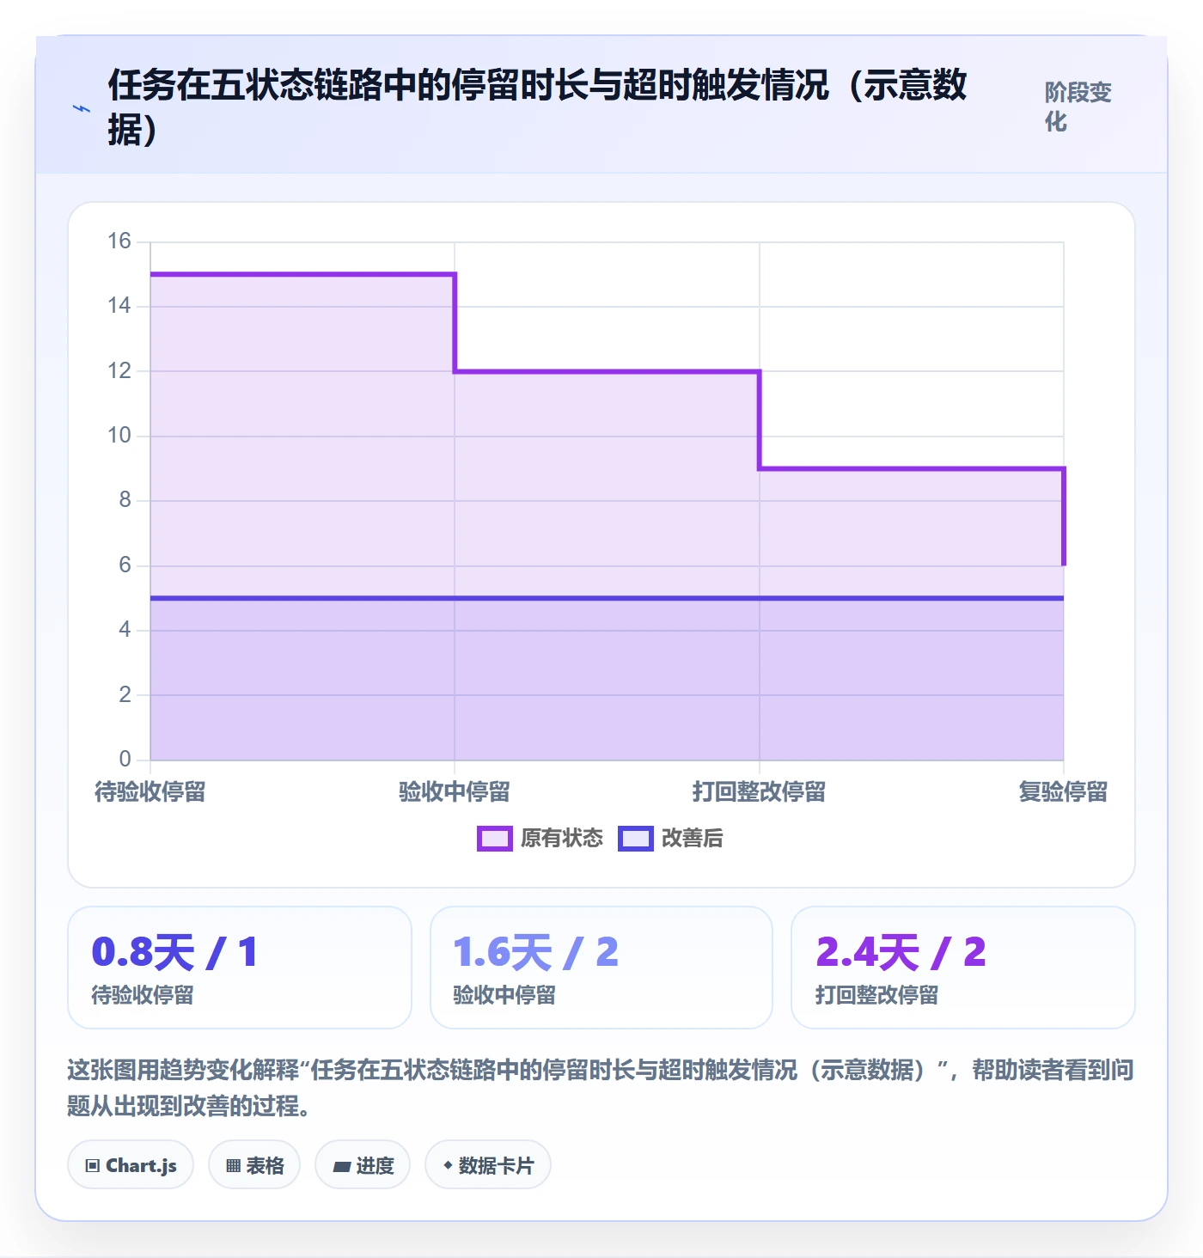Click the y-axis value 6

[x=125, y=565]
